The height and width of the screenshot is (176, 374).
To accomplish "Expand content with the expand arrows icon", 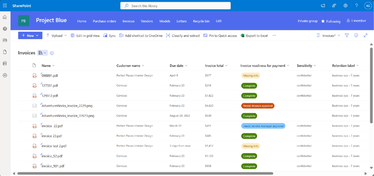I will (x=365, y=35).
